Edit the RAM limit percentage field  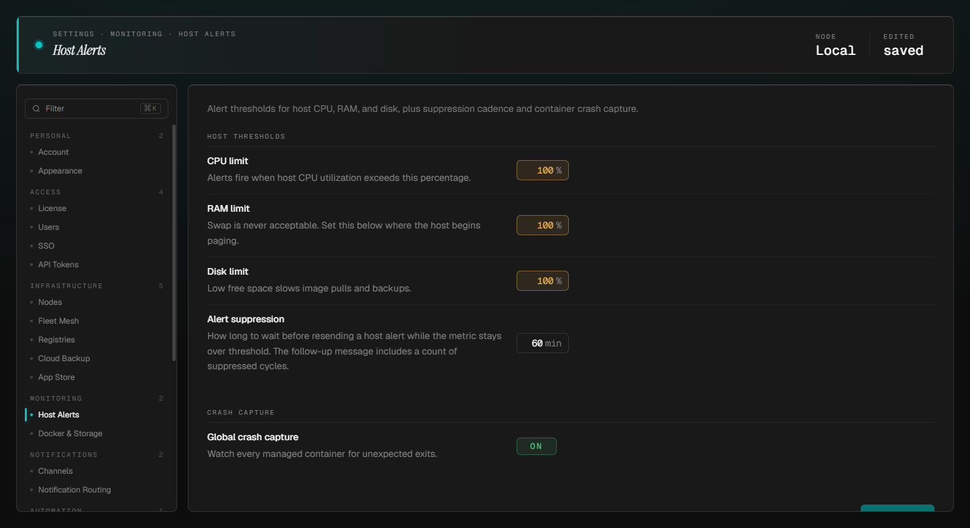[x=542, y=225]
